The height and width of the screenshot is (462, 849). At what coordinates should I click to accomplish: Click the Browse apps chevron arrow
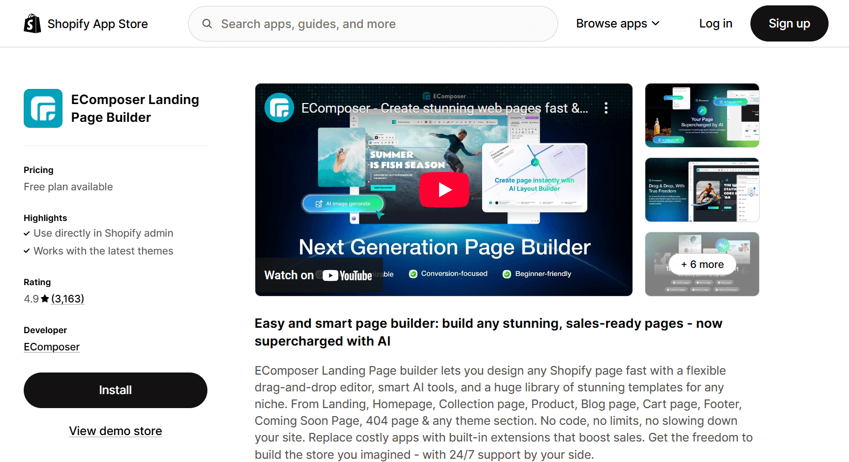(x=656, y=24)
